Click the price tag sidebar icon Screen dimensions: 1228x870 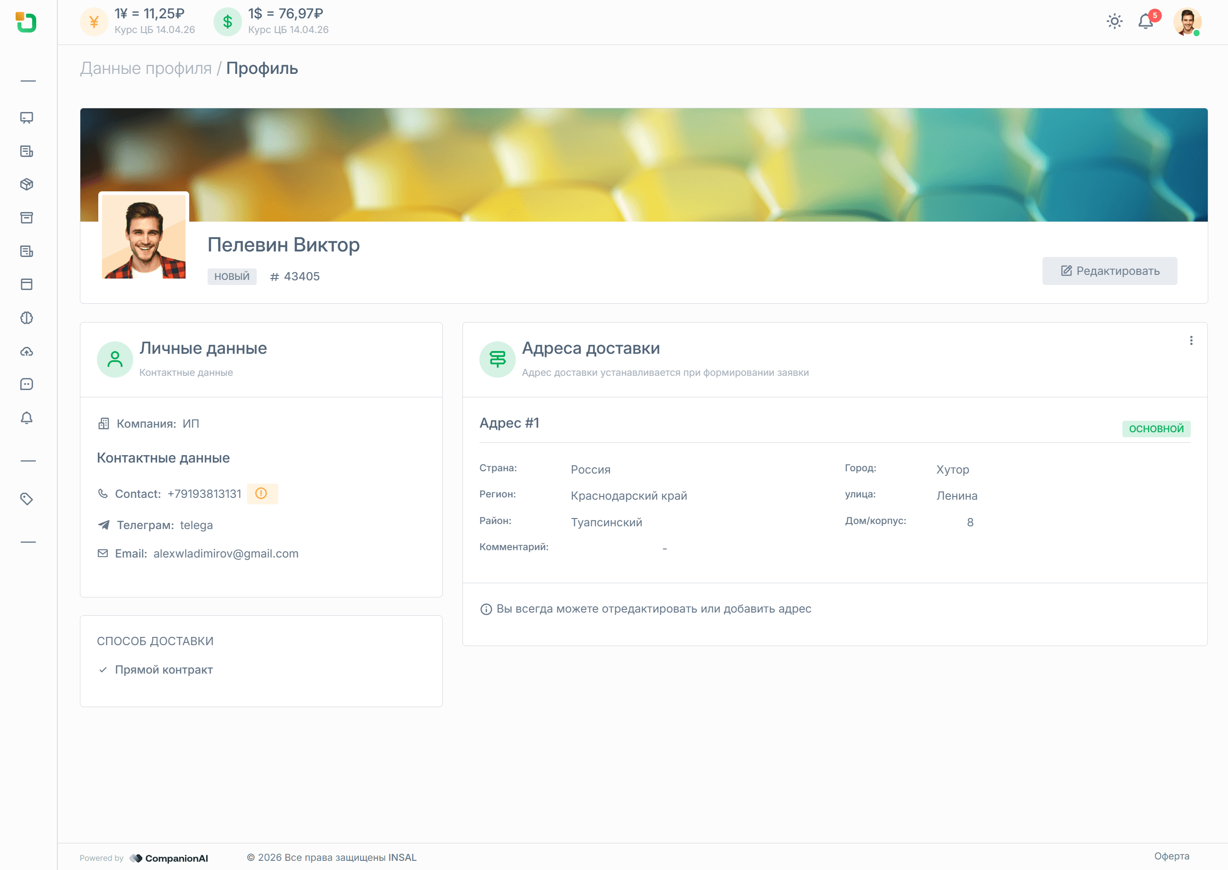coord(26,499)
